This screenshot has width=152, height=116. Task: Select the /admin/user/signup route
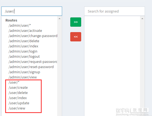coord(24,72)
